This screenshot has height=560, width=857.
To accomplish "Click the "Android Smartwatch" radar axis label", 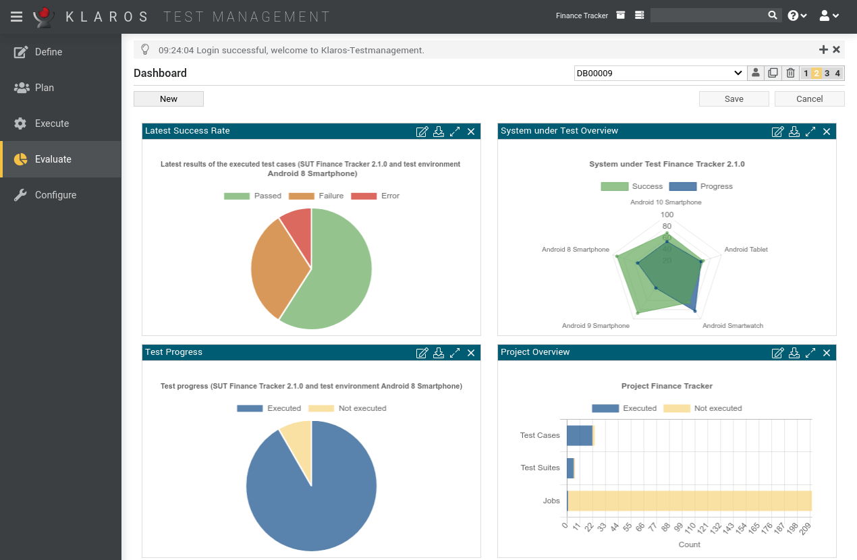I will (x=733, y=326).
